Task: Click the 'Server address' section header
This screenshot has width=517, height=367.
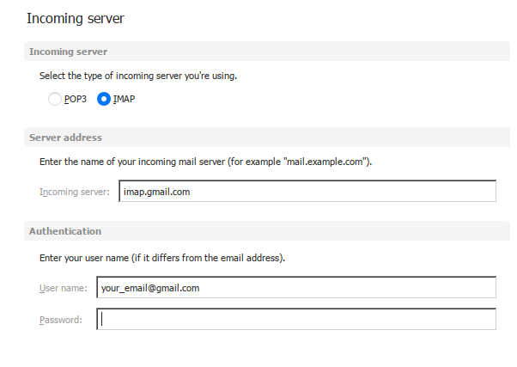Action: pos(65,138)
